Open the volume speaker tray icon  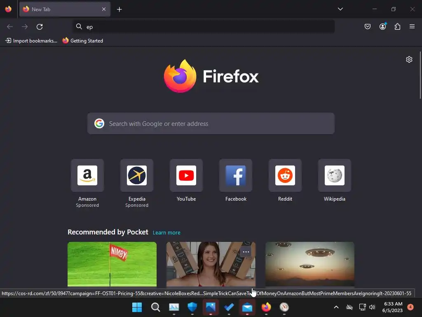click(372, 307)
